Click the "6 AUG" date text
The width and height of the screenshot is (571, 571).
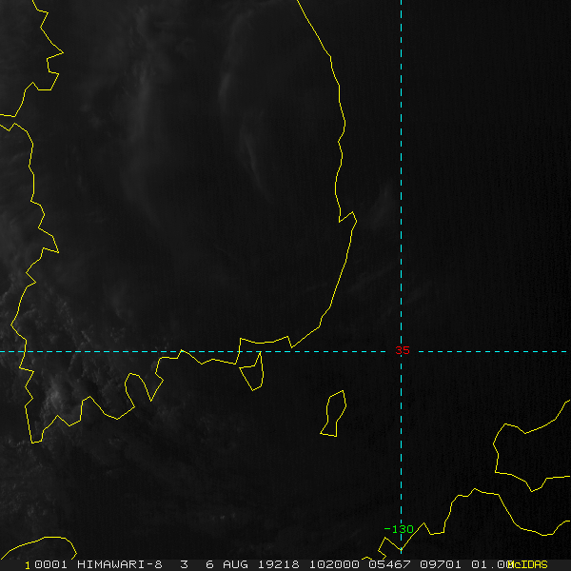pos(226,564)
